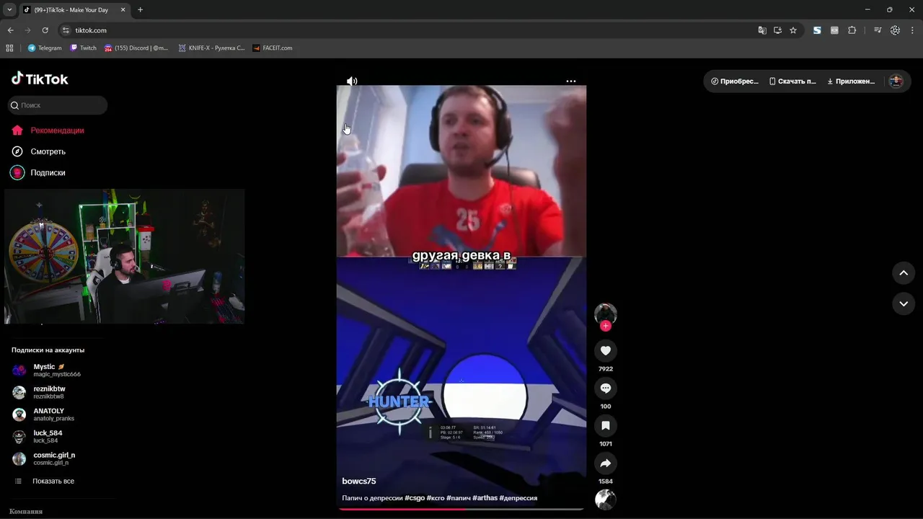The width and height of the screenshot is (923, 519).
Task: Click the Скачать п… button
Action: [x=792, y=81]
